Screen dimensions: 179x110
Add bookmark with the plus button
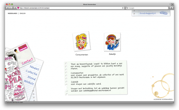(x=15, y=8)
